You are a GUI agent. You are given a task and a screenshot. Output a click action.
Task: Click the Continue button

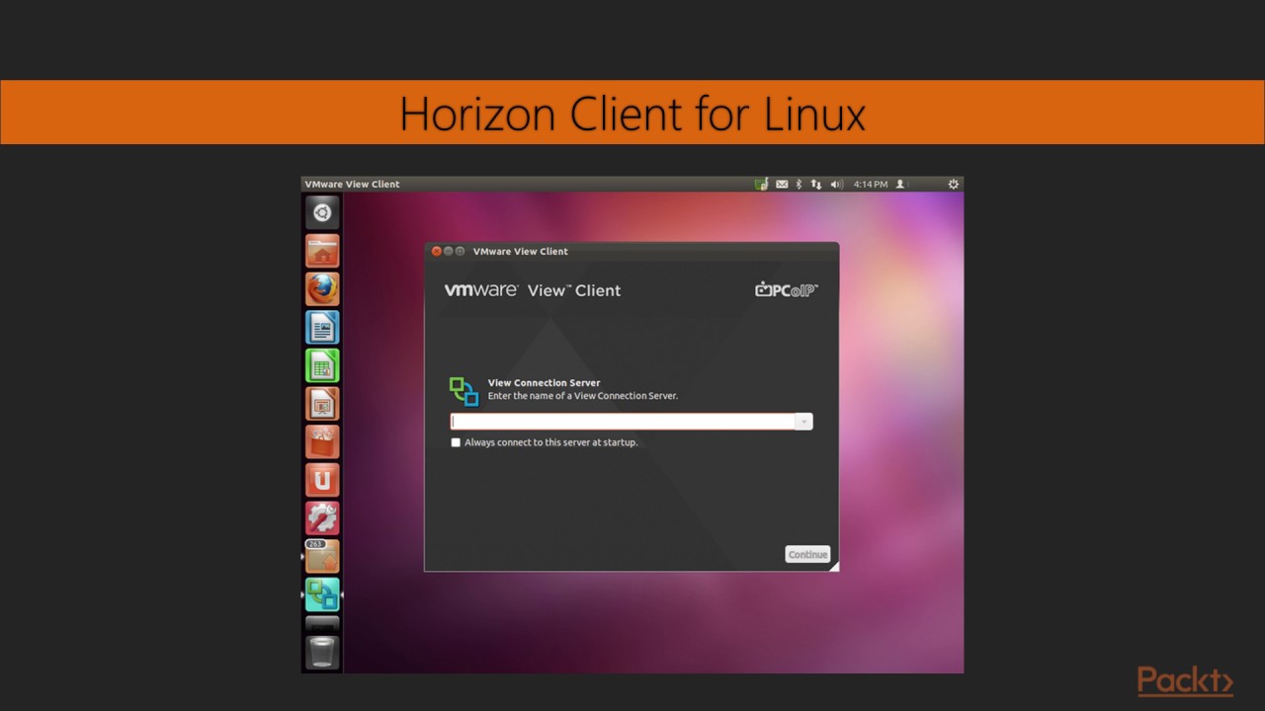click(807, 554)
